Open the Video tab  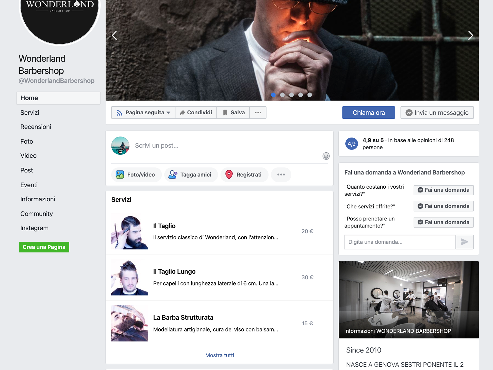[29, 155]
